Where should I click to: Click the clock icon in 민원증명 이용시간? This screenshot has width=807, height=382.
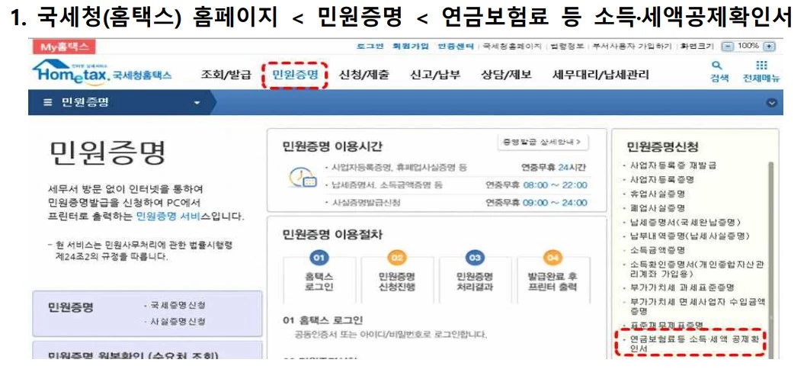(x=302, y=178)
